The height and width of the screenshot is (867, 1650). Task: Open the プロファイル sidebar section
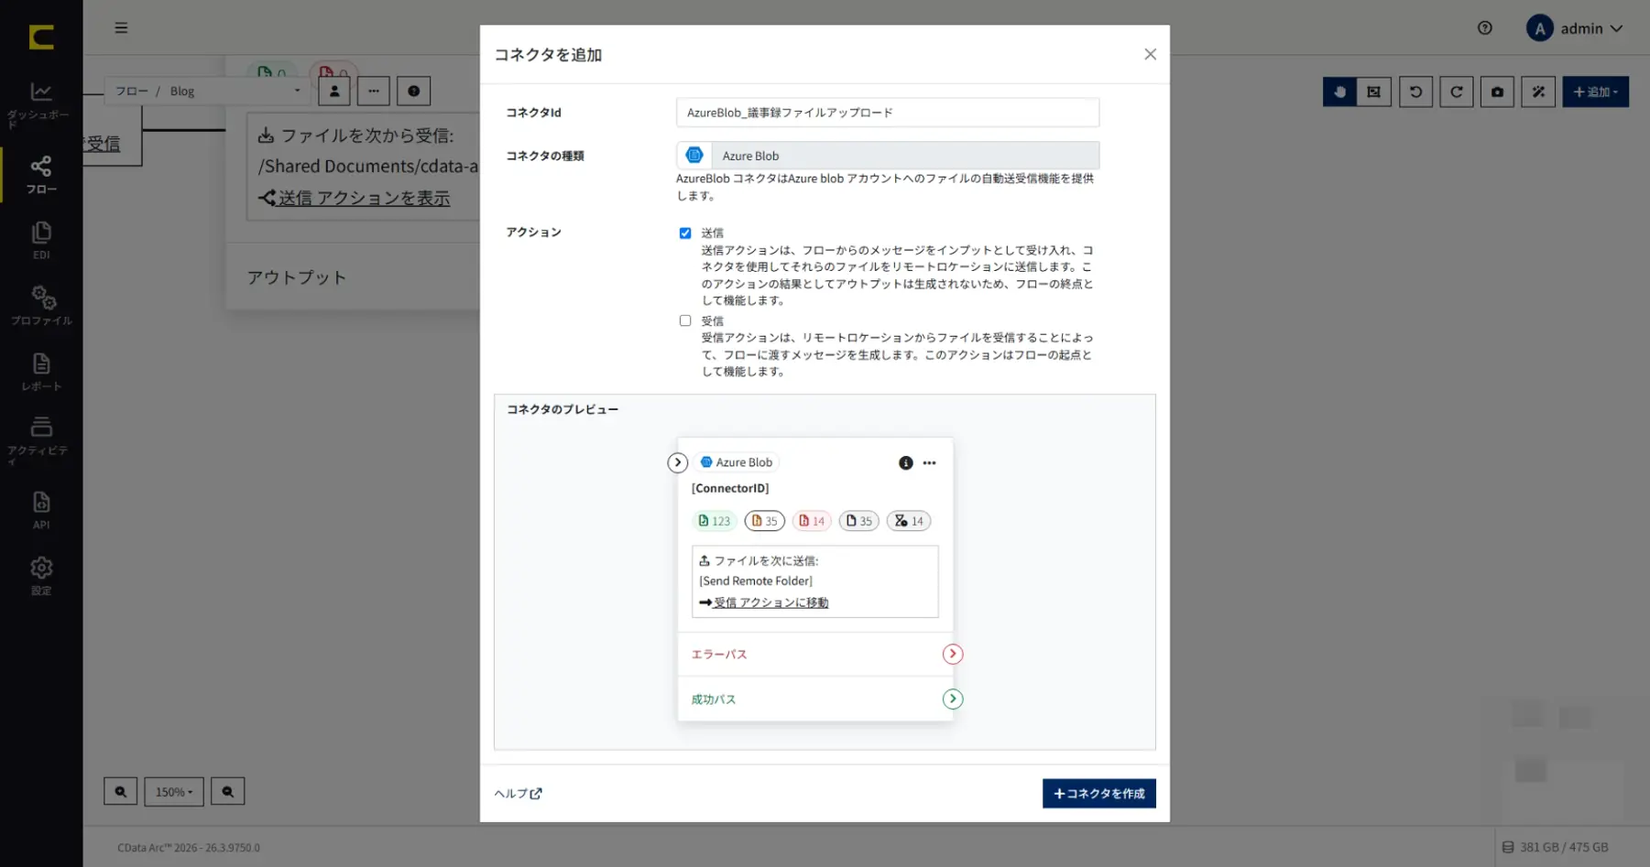(x=41, y=306)
